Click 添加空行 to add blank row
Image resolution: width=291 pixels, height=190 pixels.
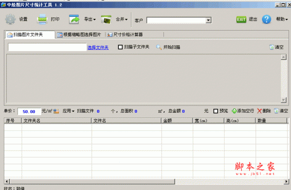(x=245, y=111)
